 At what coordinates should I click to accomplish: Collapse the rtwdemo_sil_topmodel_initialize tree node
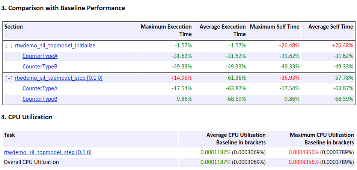pyautogui.click(x=9, y=46)
